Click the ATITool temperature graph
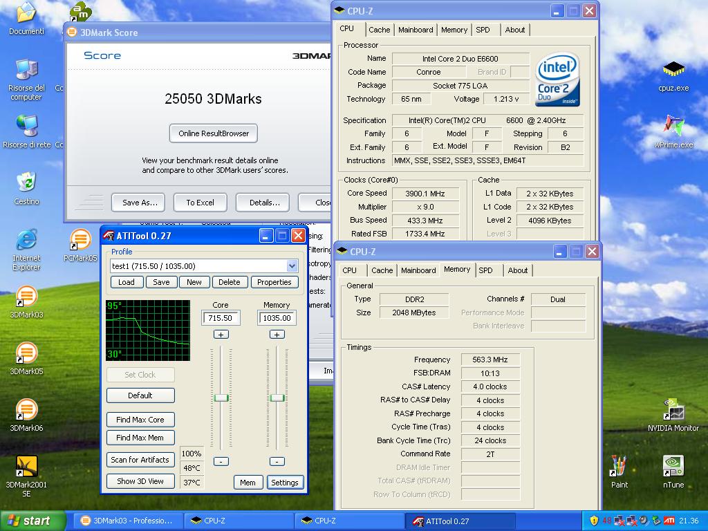The width and height of the screenshot is (708, 531). tap(148, 330)
